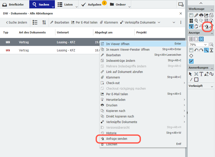Click the magnifier search icon in Werkzeuge
215x157 pixels.
tap(196, 21)
